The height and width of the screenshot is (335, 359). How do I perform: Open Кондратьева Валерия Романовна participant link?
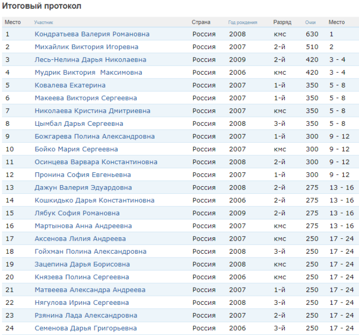(92, 34)
